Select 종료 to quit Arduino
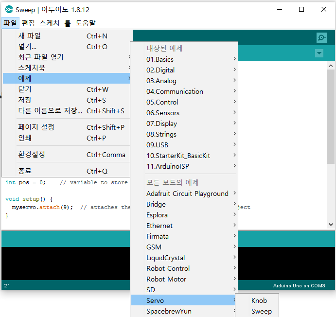336x317 pixels. (67, 171)
